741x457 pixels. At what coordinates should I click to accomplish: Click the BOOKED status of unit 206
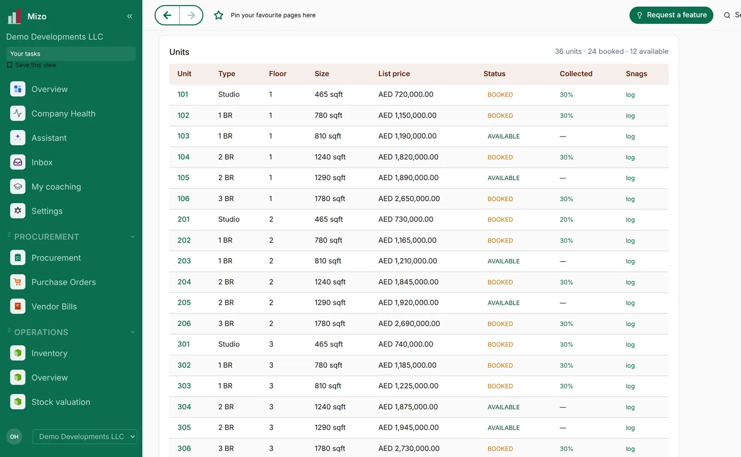(x=500, y=324)
